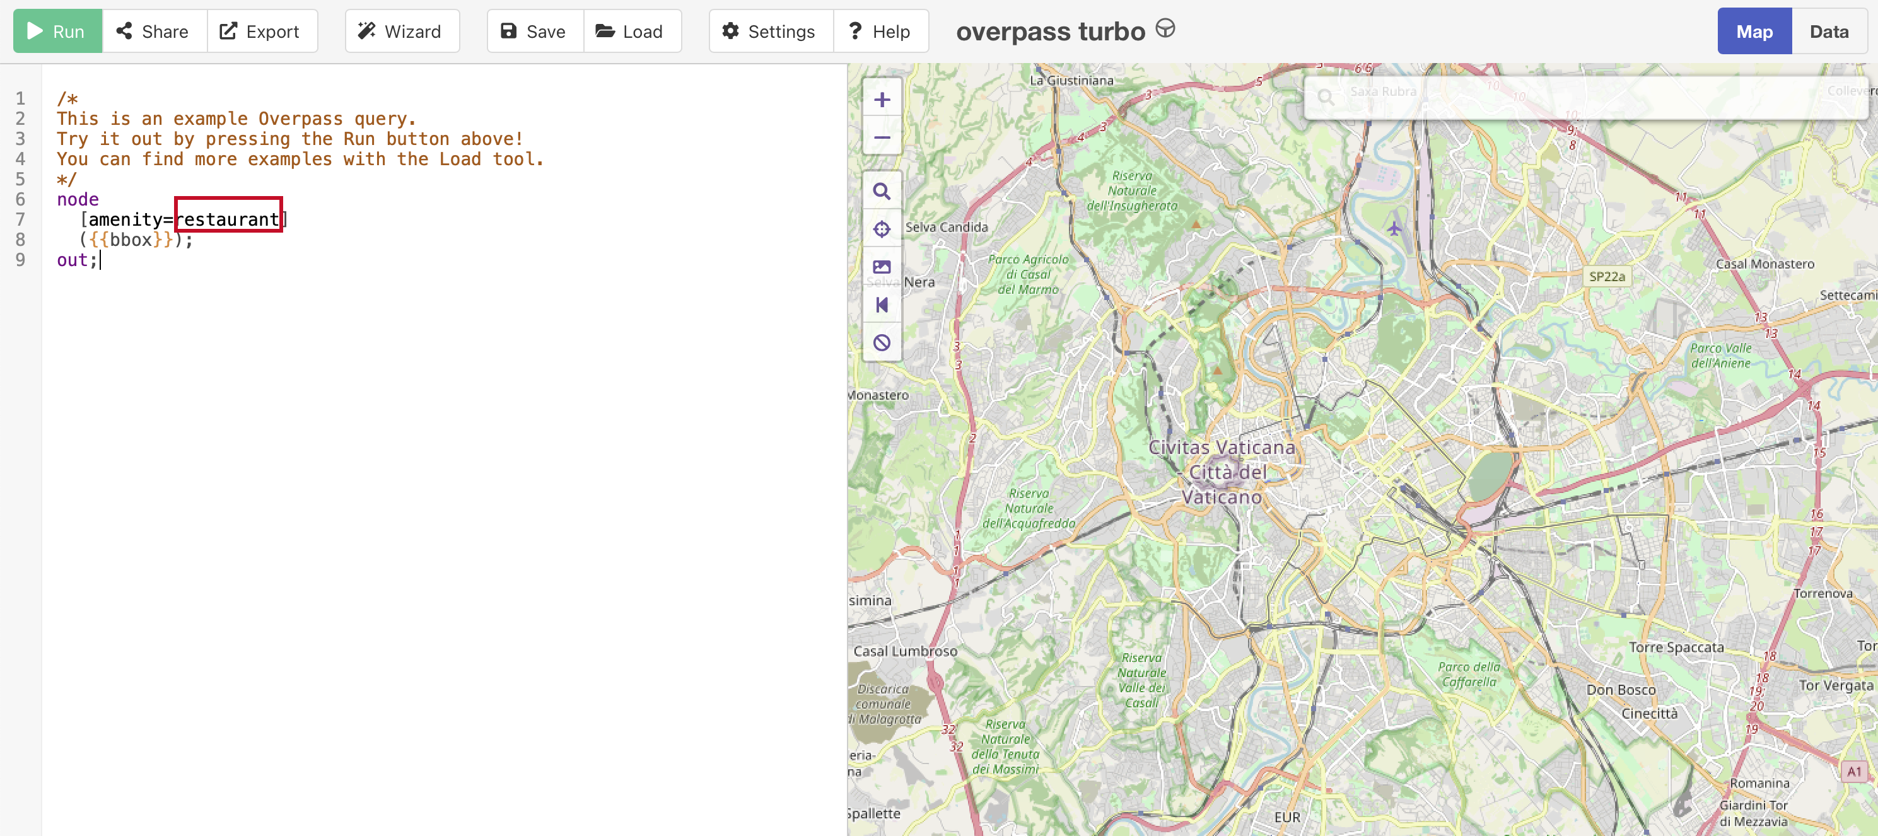Click the locate me crosshair icon
Image resolution: width=1878 pixels, height=836 pixels.
[x=882, y=229]
